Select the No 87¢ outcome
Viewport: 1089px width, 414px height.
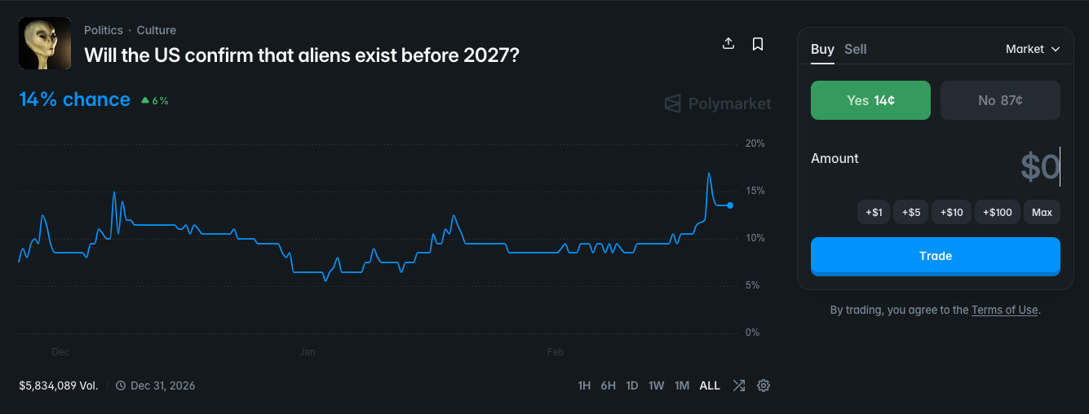coord(1000,100)
